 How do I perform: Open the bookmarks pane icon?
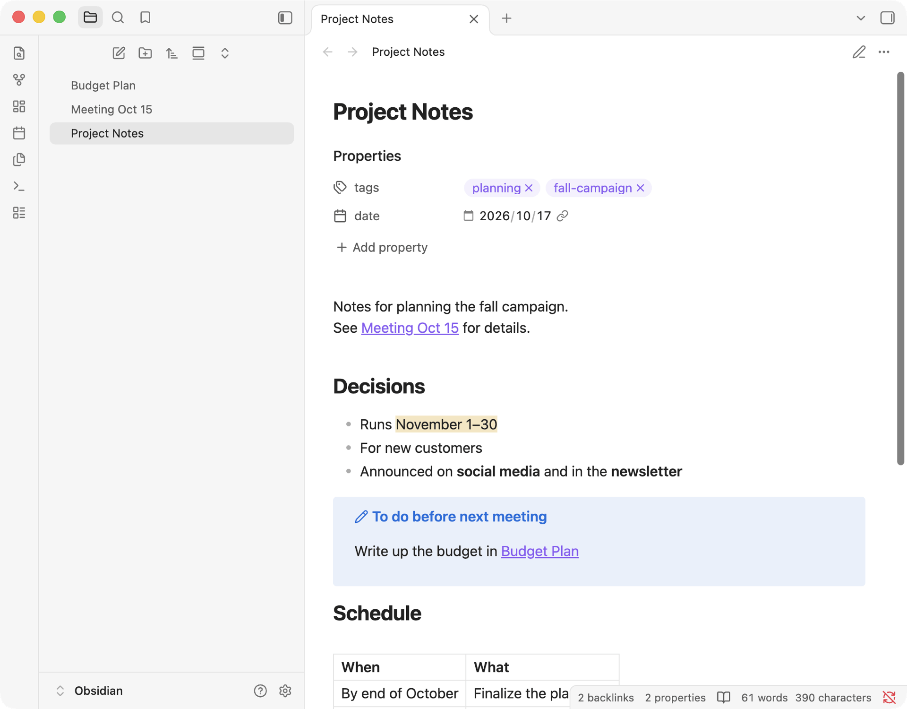click(x=145, y=18)
